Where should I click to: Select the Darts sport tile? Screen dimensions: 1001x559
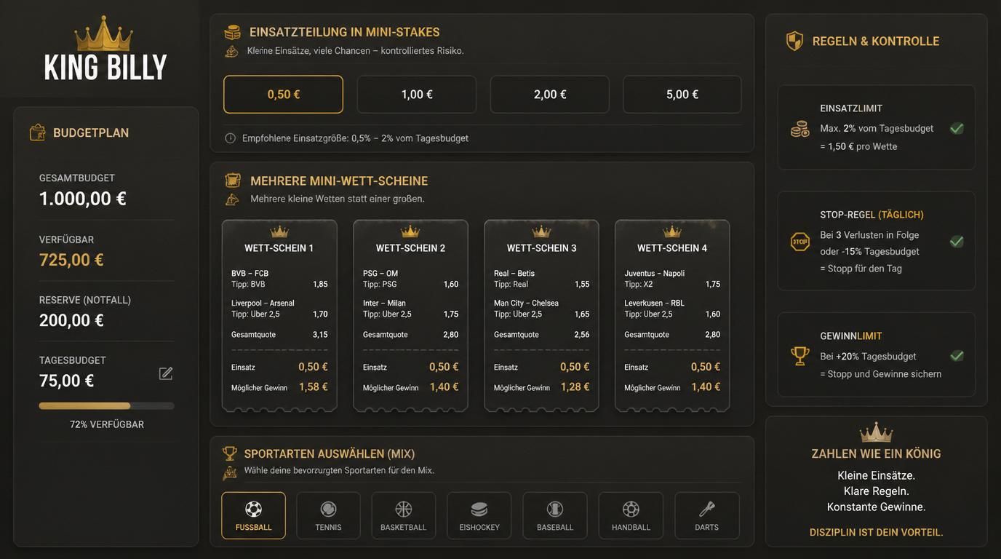tap(707, 515)
